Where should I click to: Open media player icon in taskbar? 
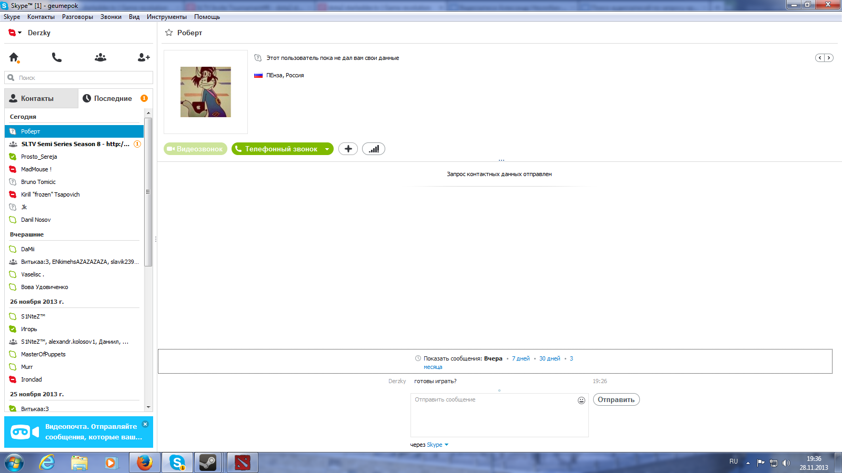click(x=111, y=462)
